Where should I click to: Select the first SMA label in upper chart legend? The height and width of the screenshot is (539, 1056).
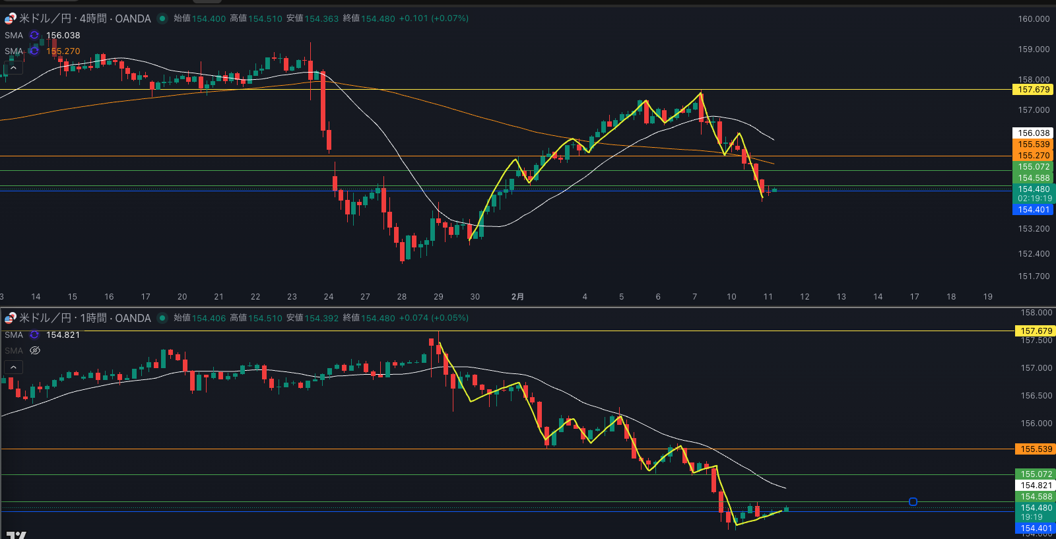14,36
